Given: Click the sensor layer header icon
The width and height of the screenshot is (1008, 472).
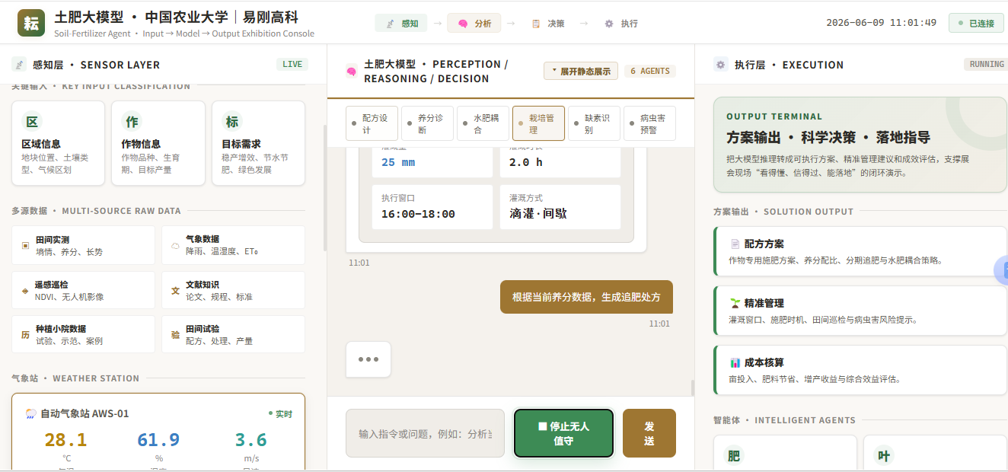Looking at the screenshot, I should [18, 65].
